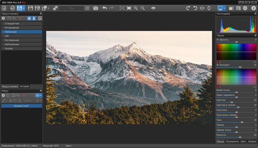Screen dimensions: 258x148
Task: Open the Кривые settings tab
Action: pos(252,142)
